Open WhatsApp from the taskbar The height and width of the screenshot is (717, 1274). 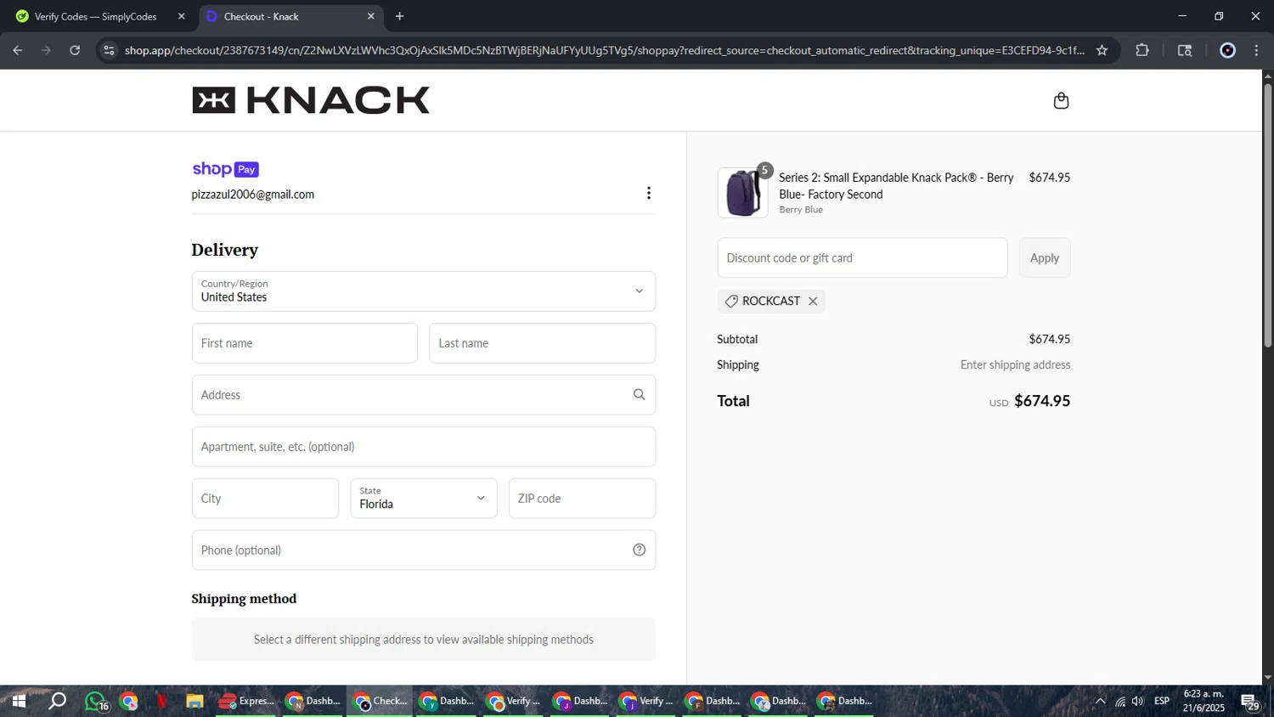point(96,701)
